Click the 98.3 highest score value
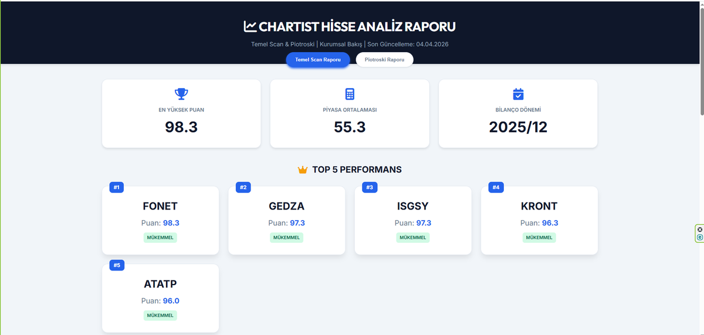The width and height of the screenshot is (704, 335). (181, 127)
